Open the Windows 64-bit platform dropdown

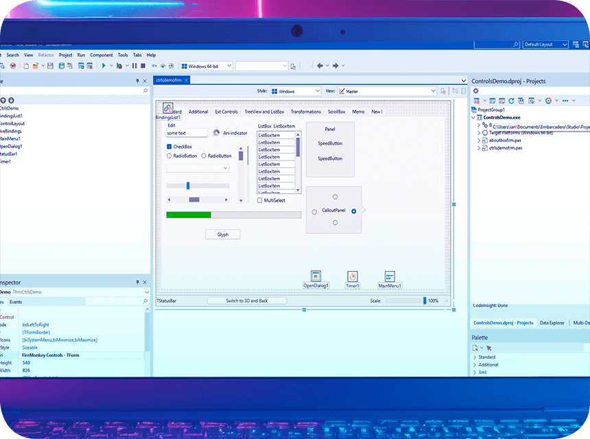[206, 67]
